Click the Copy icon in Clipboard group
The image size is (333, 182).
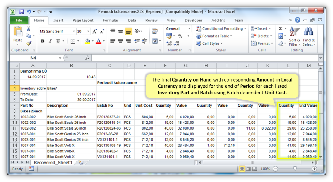point(29,36)
